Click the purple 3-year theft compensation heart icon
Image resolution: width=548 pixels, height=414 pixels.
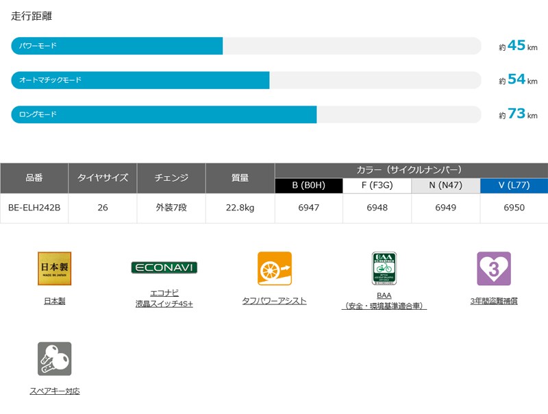(493, 268)
